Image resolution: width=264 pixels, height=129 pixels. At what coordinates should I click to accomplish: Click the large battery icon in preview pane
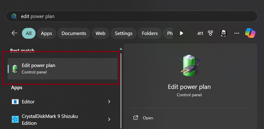pos(189,65)
